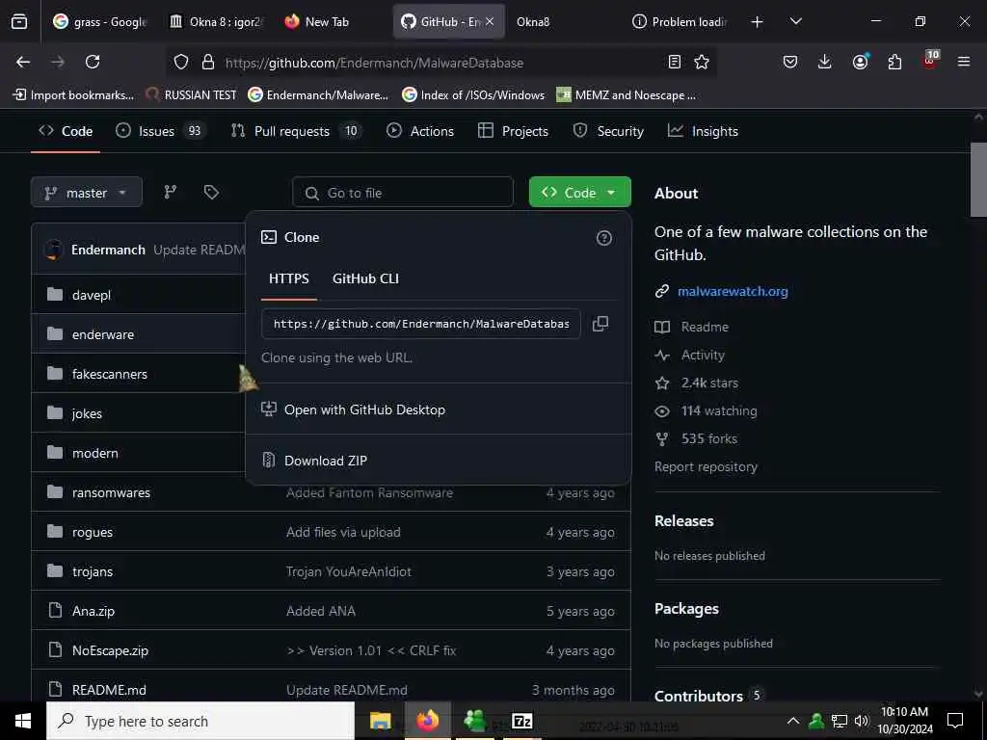Open the Pocket save icon
Viewport: 987px width, 740px height.
tap(790, 62)
